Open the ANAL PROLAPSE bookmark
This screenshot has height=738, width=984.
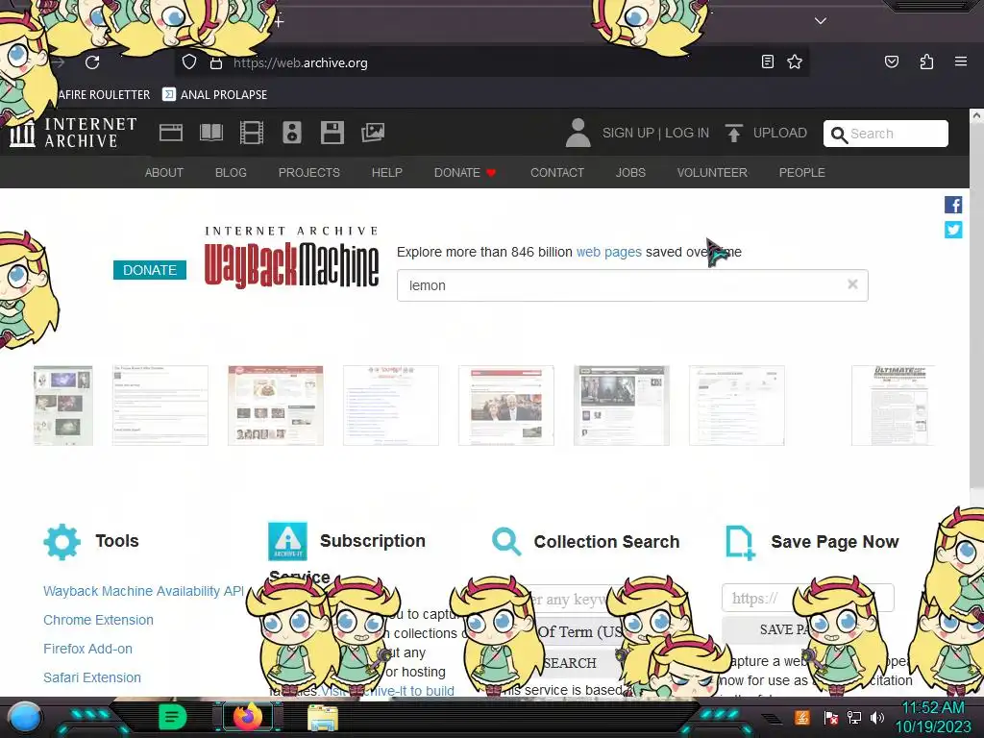click(x=214, y=95)
